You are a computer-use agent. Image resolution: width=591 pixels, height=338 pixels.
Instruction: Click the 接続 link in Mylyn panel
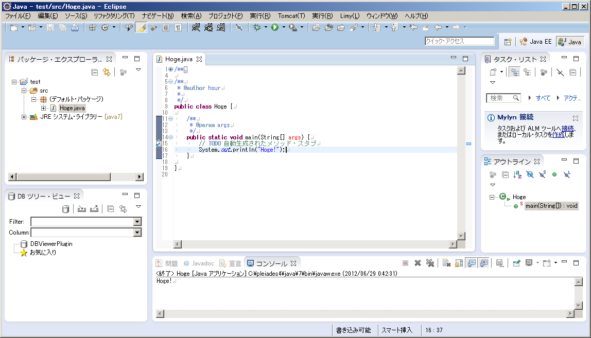coord(567,128)
